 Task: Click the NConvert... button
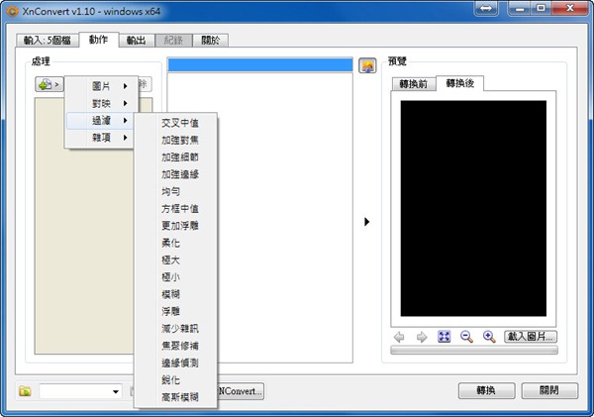pos(240,391)
